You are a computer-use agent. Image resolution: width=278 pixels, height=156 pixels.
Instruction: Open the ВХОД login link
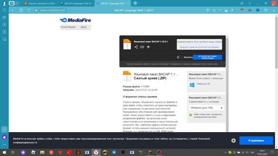[83, 27]
